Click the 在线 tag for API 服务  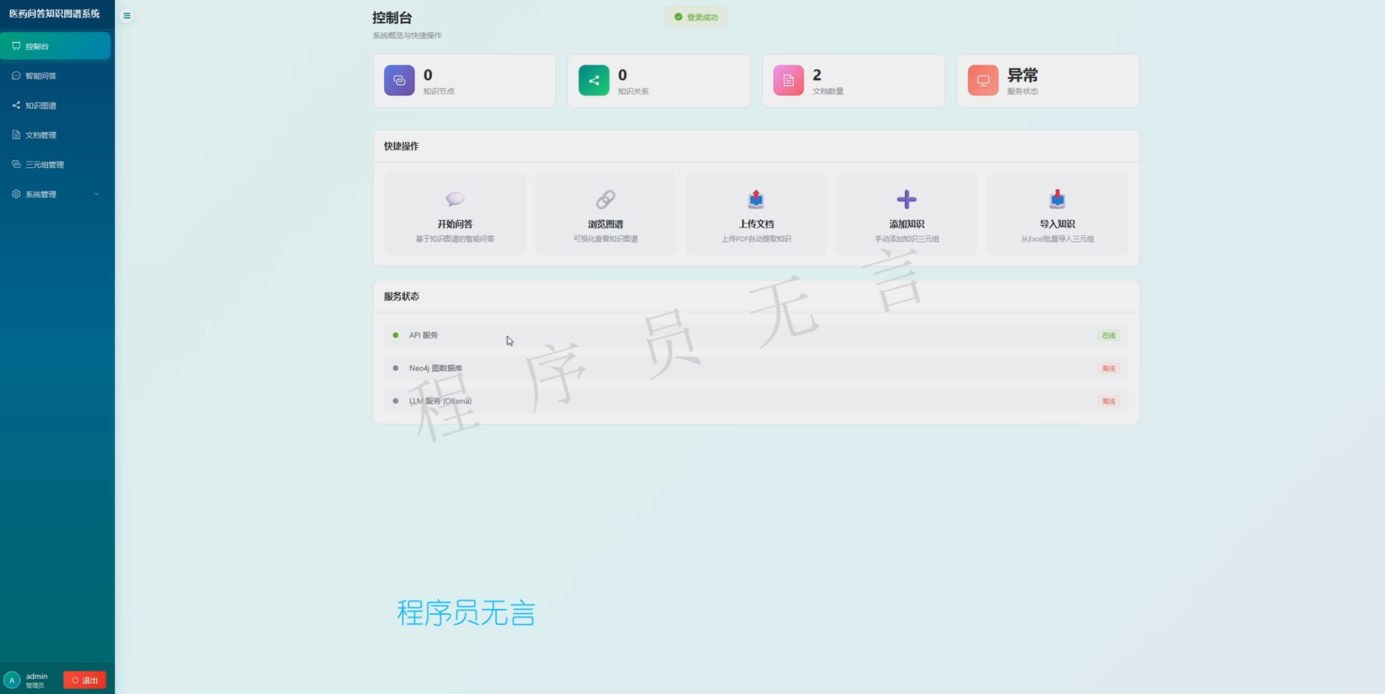coord(1108,336)
